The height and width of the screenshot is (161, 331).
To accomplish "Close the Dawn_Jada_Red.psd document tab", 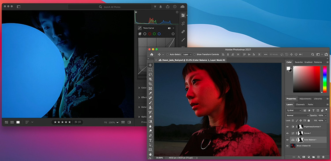I will [x=156, y=60].
